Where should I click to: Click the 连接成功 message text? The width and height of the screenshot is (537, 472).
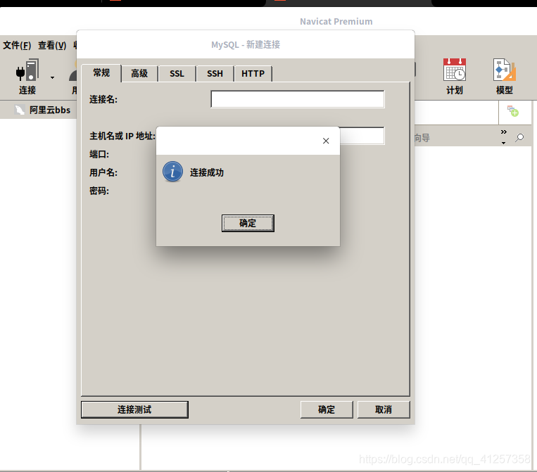(207, 172)
